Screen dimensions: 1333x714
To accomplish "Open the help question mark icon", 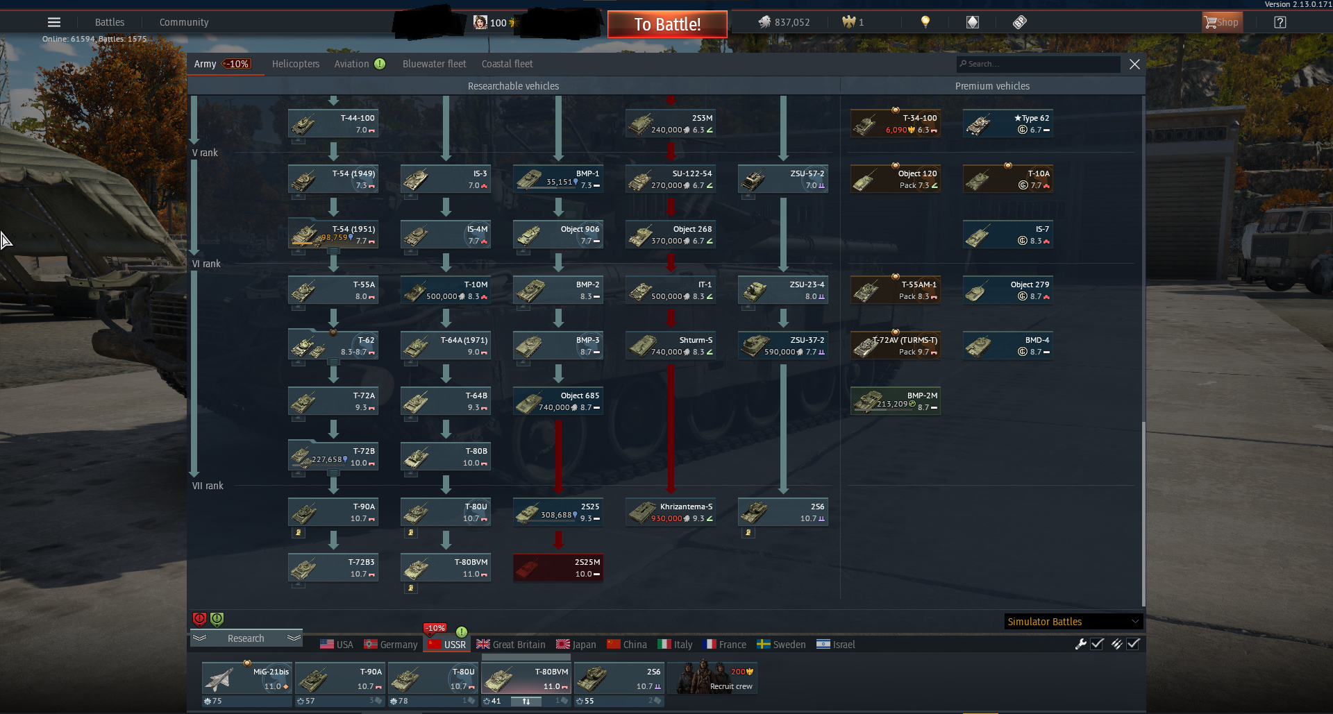I will point(1280,22).
